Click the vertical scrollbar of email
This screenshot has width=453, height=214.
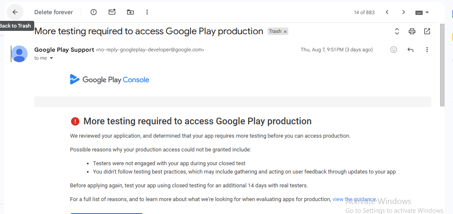pyautogui.click(x=442, y=67)
